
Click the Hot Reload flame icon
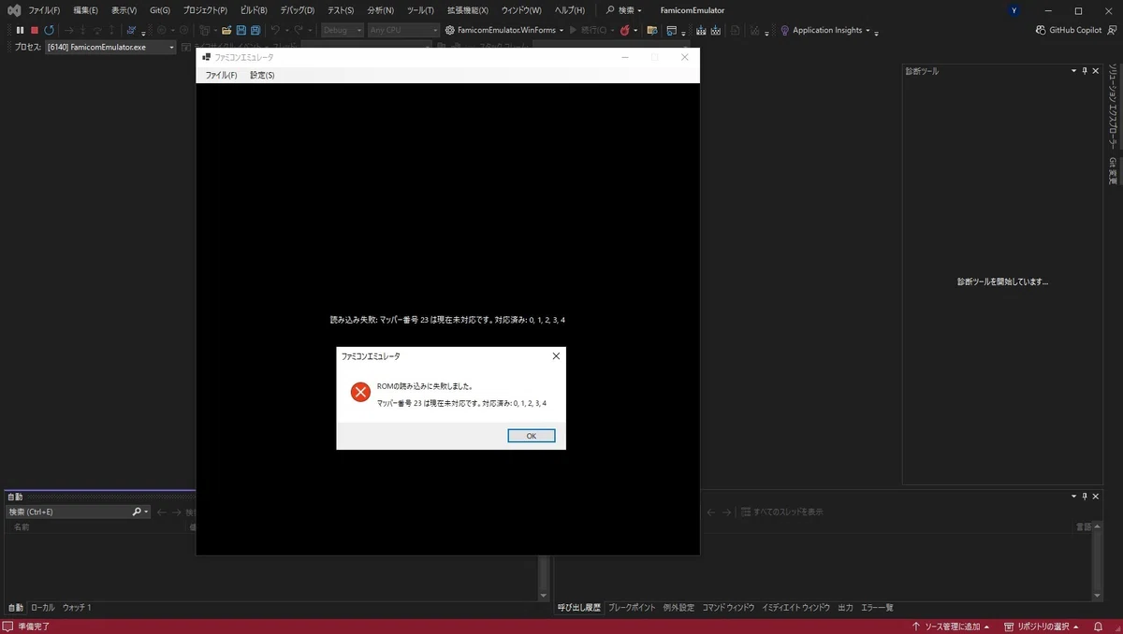pyautogui.click(x=624, y=30)
